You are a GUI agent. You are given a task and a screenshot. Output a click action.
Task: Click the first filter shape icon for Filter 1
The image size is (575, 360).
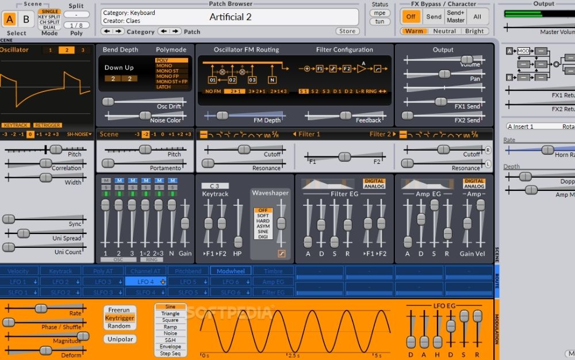[203, 134]
